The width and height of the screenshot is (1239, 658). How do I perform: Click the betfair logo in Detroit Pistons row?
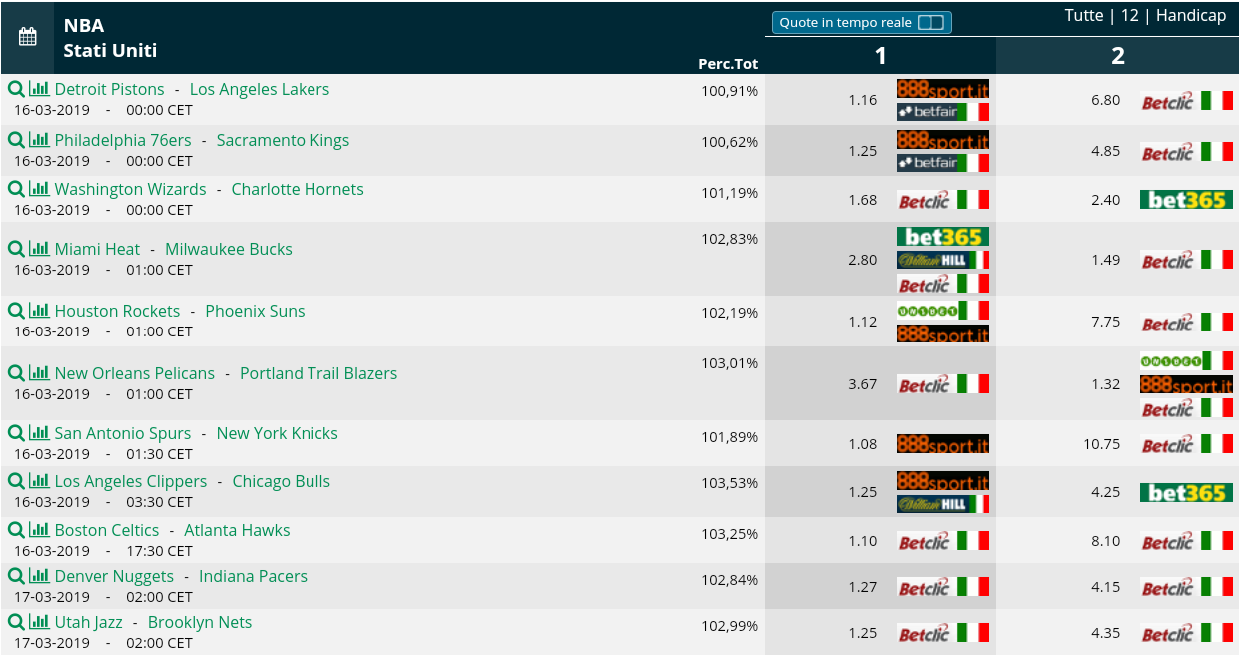coord(942,111)
